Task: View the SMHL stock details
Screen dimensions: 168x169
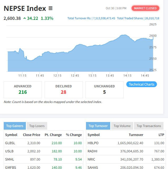Action: [9, 159]
